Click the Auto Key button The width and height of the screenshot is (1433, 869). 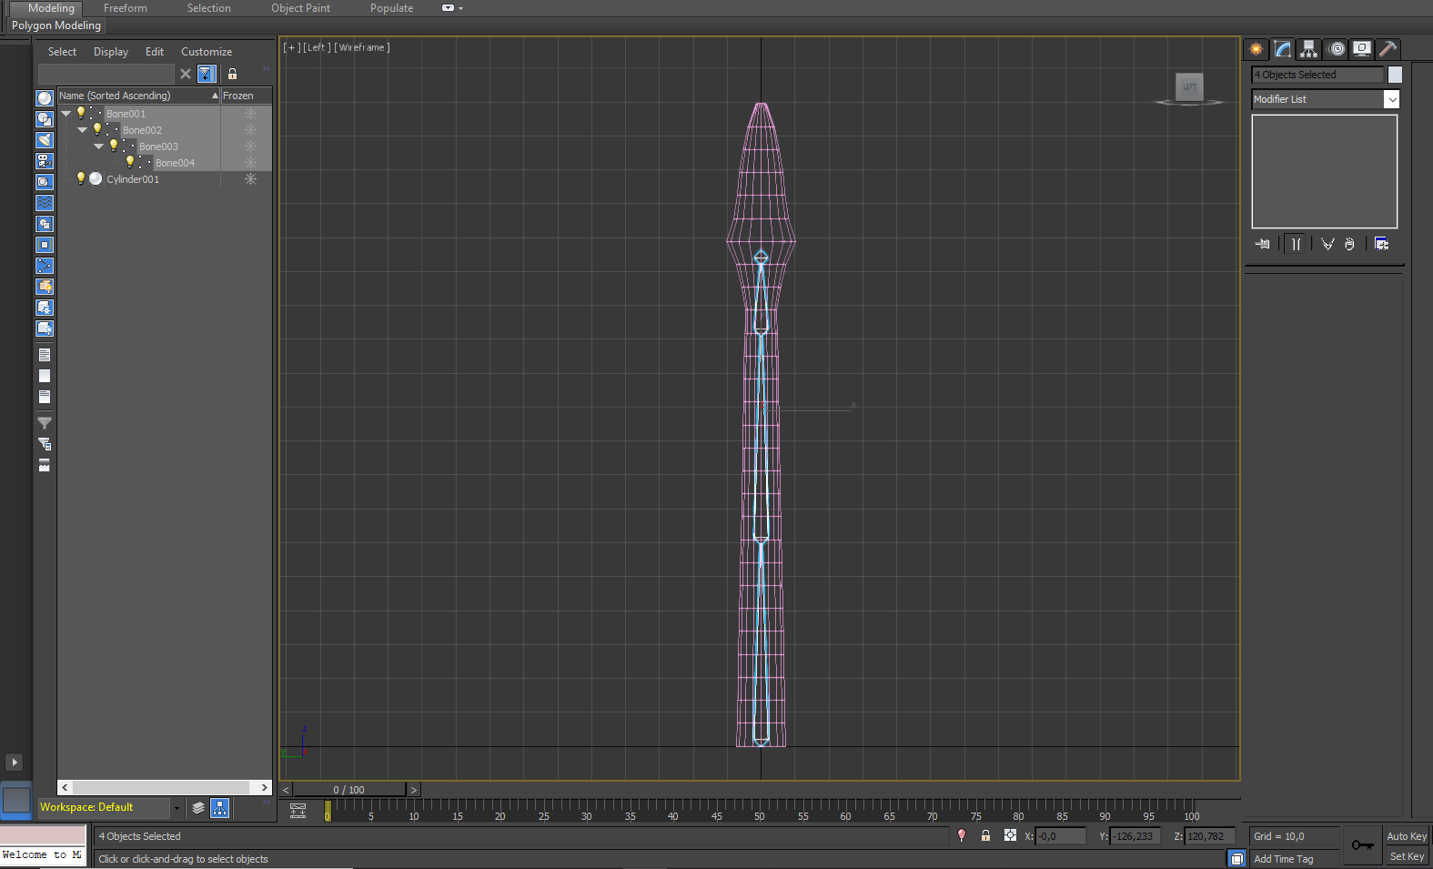[1406, 836]
